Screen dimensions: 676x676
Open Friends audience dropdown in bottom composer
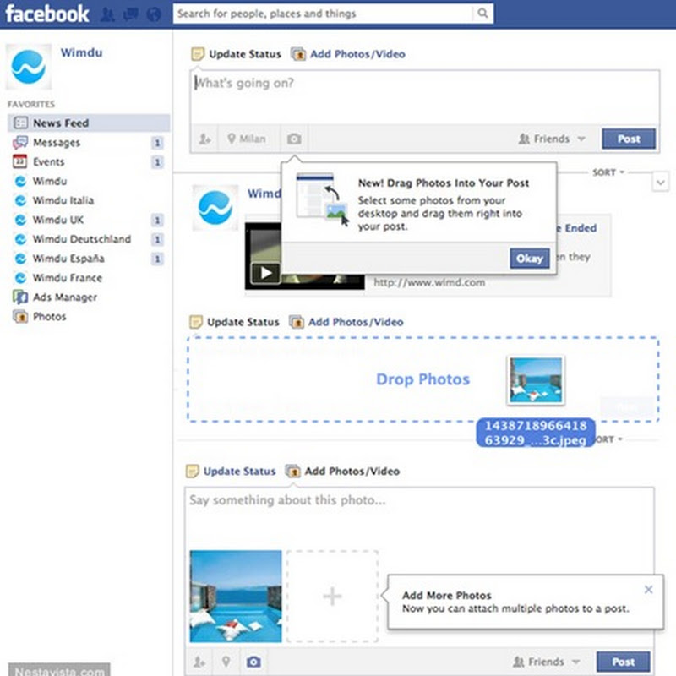coord(546,662)
